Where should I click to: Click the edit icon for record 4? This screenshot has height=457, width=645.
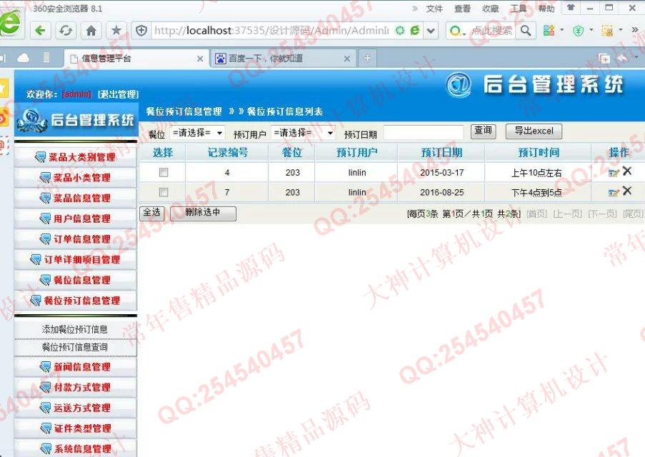pos(613,172)
